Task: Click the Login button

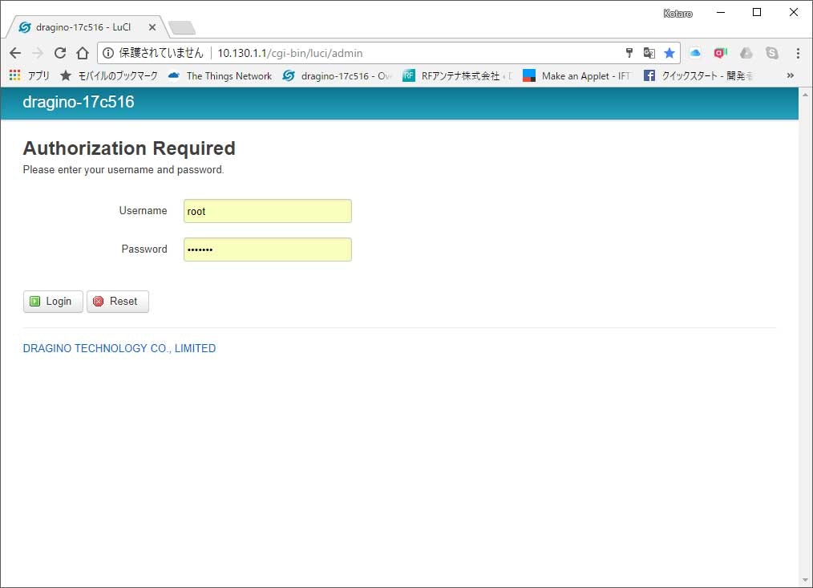Action: [53, 302]
